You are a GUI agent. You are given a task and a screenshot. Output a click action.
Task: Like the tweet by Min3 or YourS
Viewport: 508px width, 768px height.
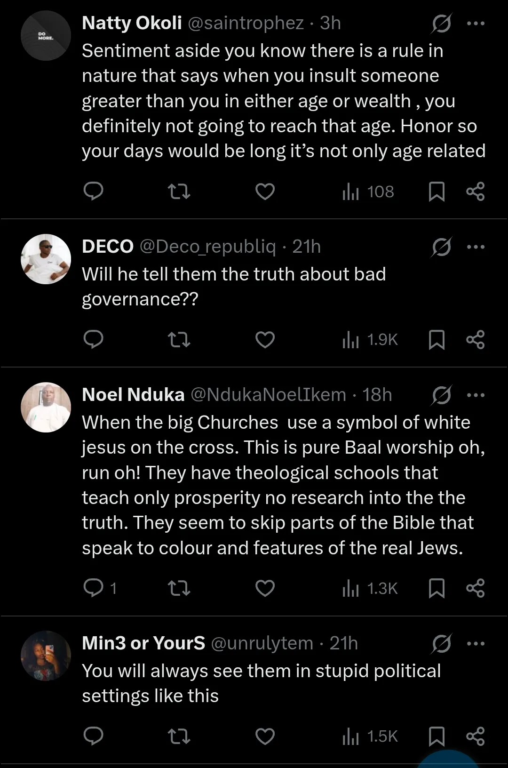[x=265, y=736]
